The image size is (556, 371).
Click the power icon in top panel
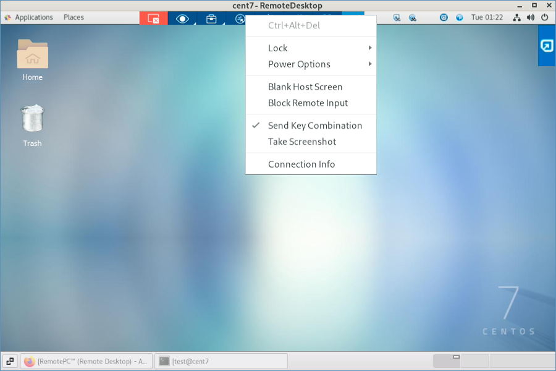click(544, 17)
